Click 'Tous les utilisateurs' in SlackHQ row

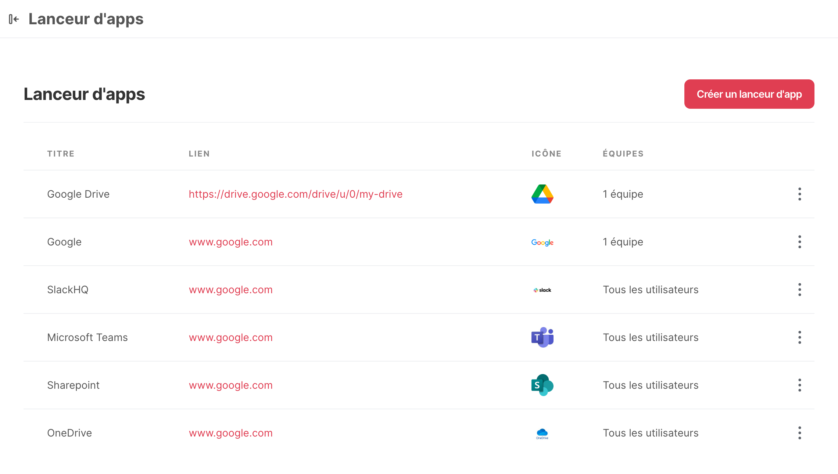[651, 290]
